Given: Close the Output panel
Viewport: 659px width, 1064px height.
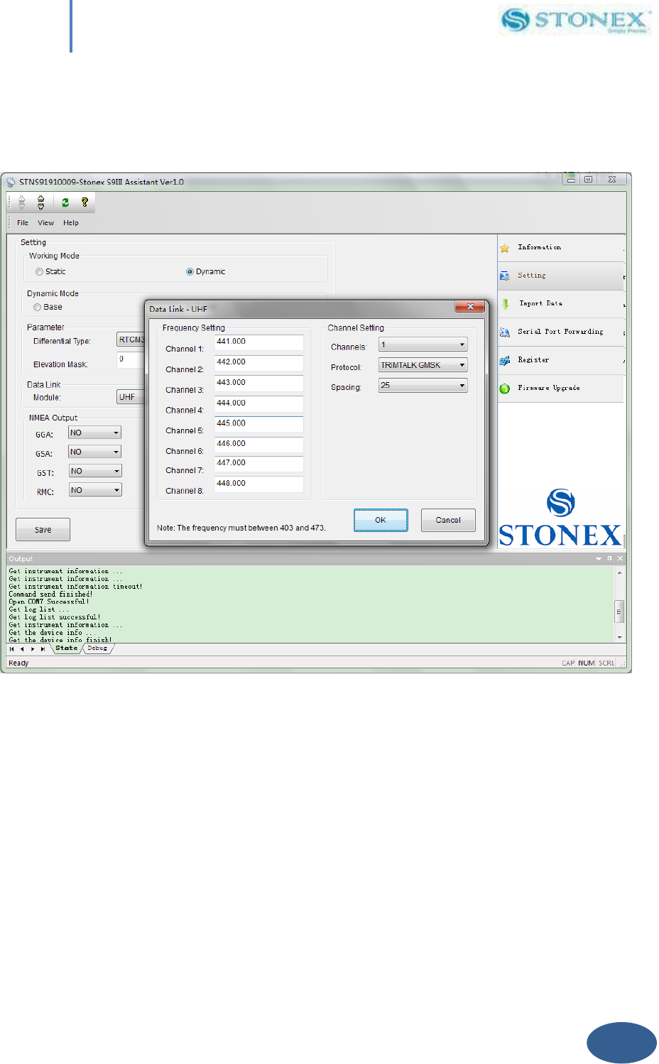Looking at the screenshot, I should [620, 559].
